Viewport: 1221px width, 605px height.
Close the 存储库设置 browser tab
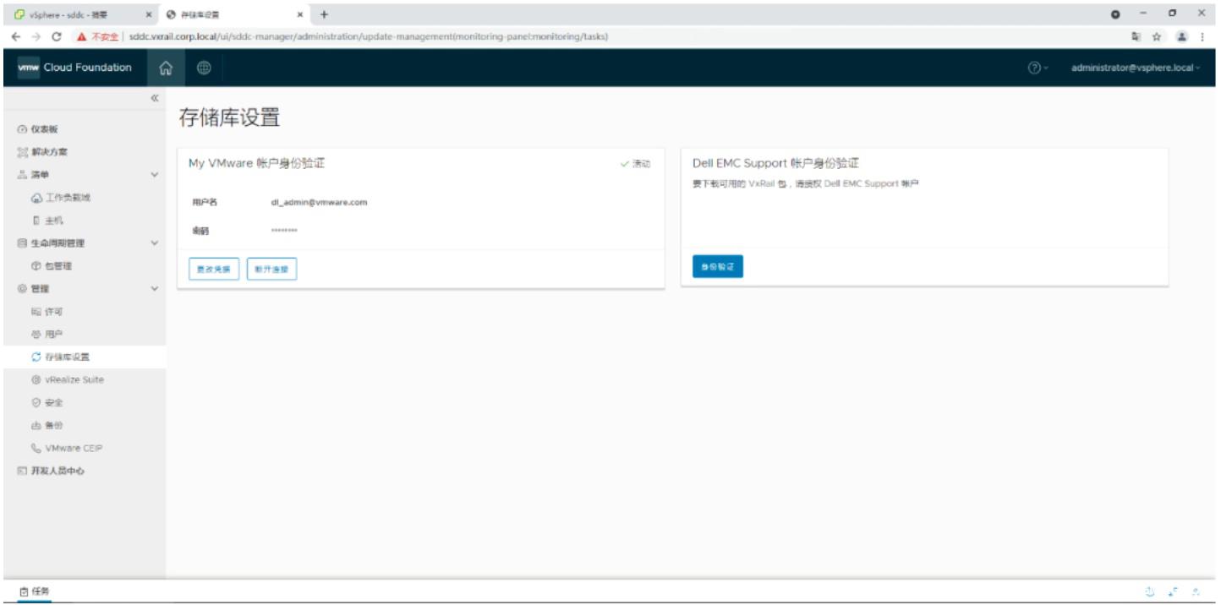click(300, 14)
